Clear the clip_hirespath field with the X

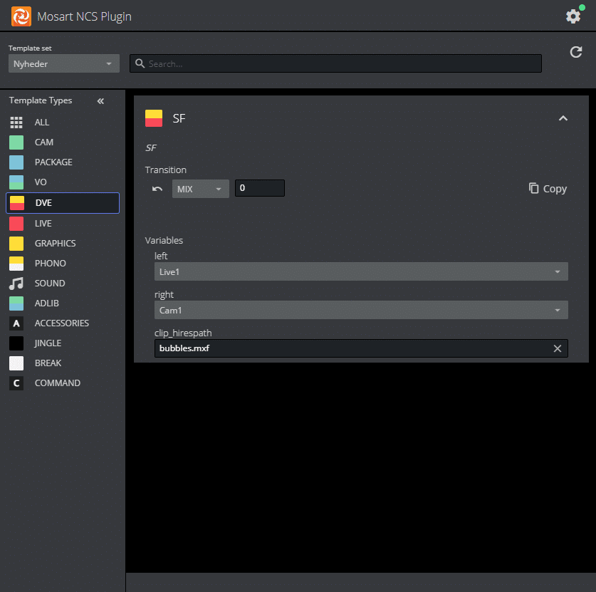(558, 348)
